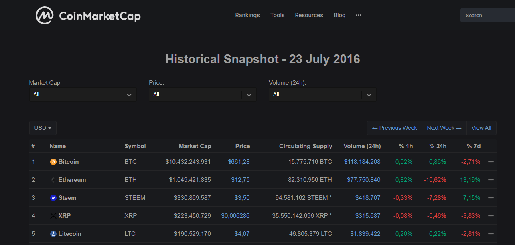
Task: Click Ethereum market cap $1.049.421.835
Action: (x=190, y=180)
